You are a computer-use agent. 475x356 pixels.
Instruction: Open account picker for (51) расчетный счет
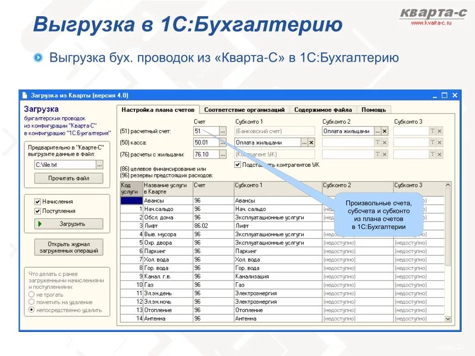click(x=223, y=131)
